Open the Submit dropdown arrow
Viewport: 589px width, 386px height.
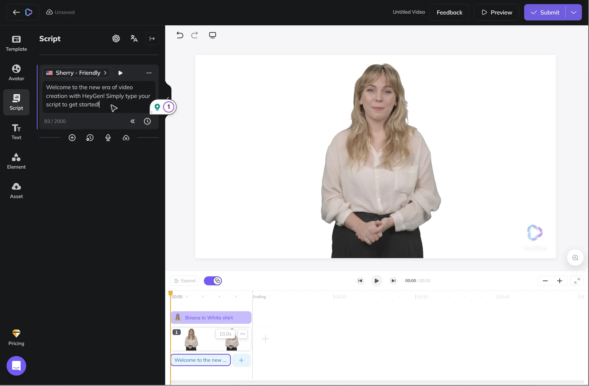[573, 12]
